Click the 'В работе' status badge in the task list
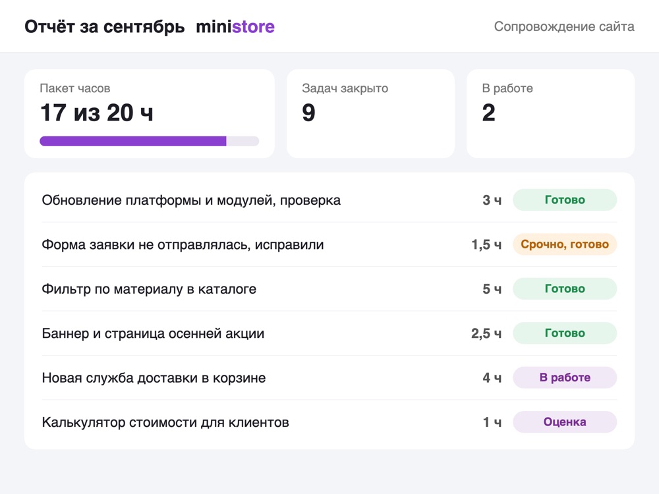Screen dimensions: 659x494 (x=565, y=377)
